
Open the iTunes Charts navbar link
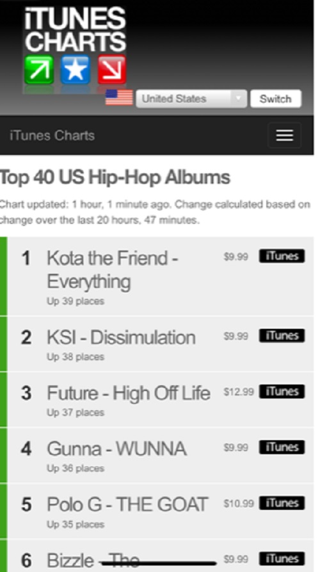click(52, 136)
